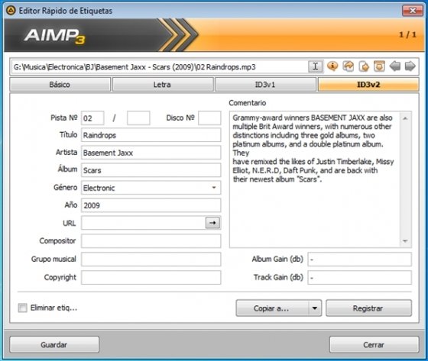Go to previous file with left arrow
This screenshot has width=428, height=361.
coord(394,66)
